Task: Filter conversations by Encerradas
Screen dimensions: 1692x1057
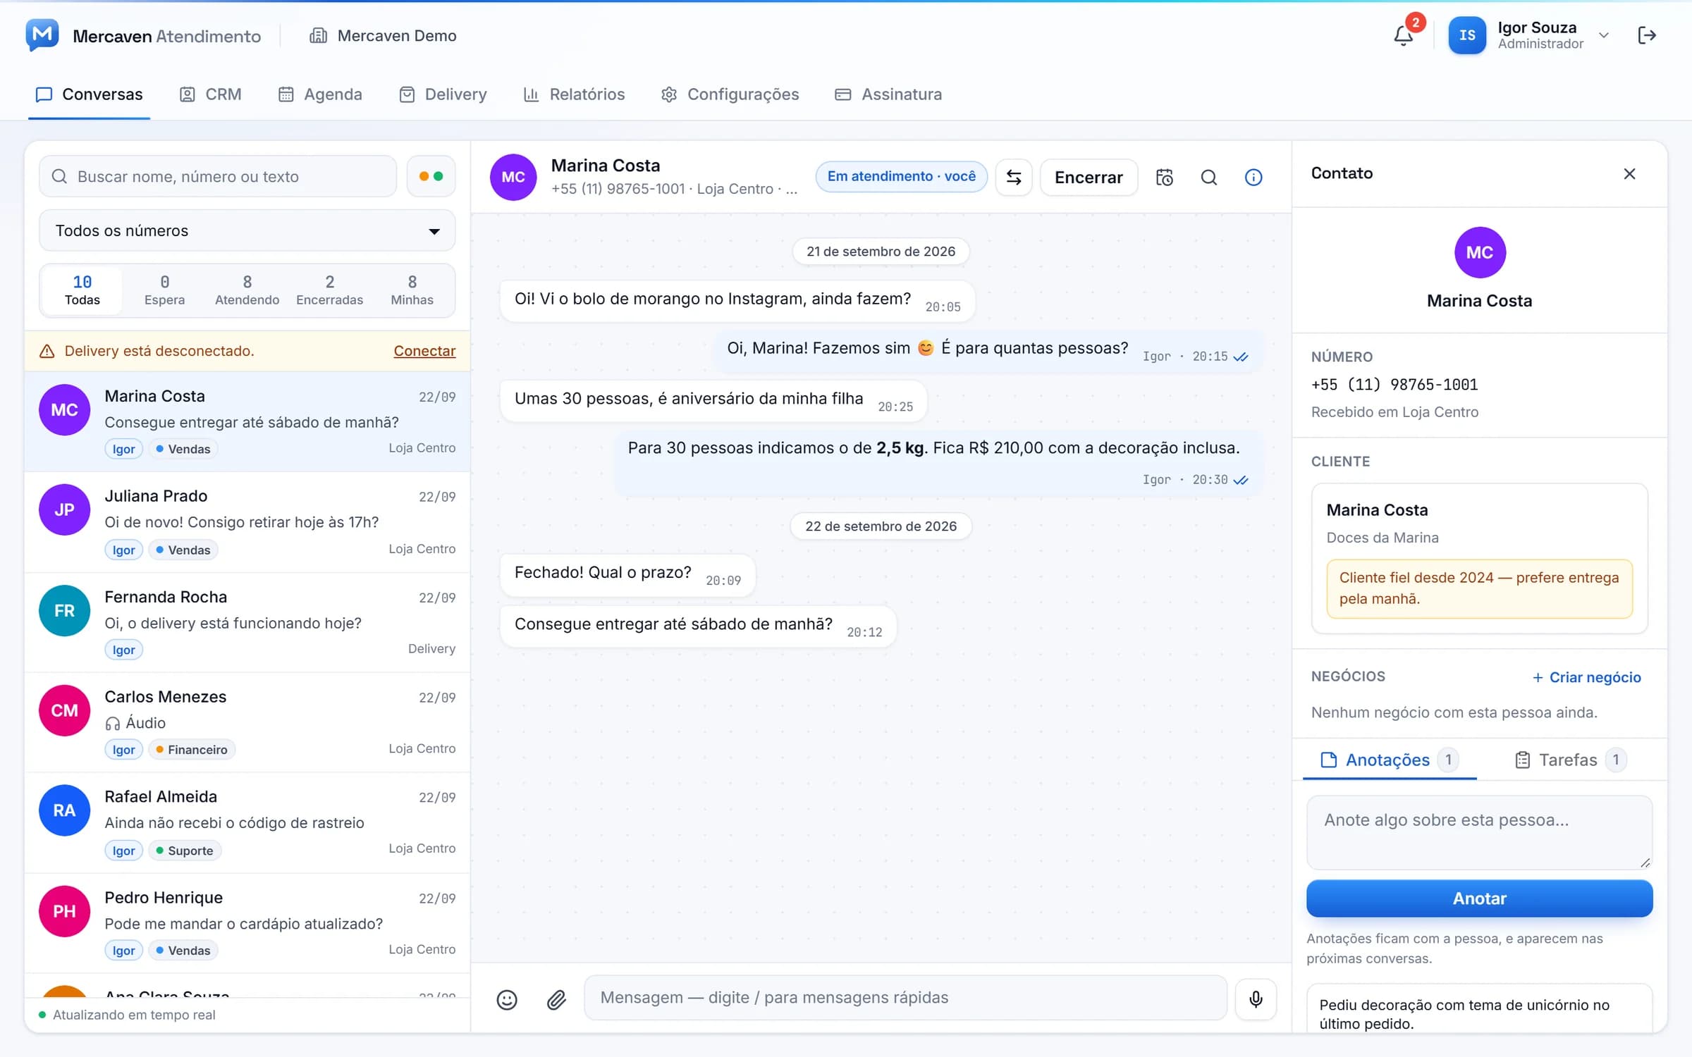Action: (329, 290)
